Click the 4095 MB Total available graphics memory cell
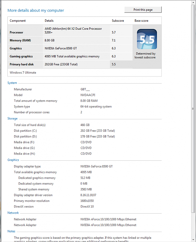This screenshot has width=196, height=242. [x=72, y=56]
